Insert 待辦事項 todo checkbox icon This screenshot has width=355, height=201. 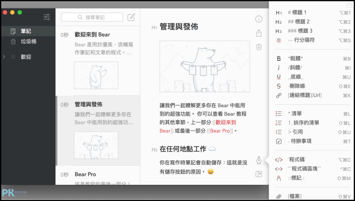pyautogui.click(x=279, y=141)
